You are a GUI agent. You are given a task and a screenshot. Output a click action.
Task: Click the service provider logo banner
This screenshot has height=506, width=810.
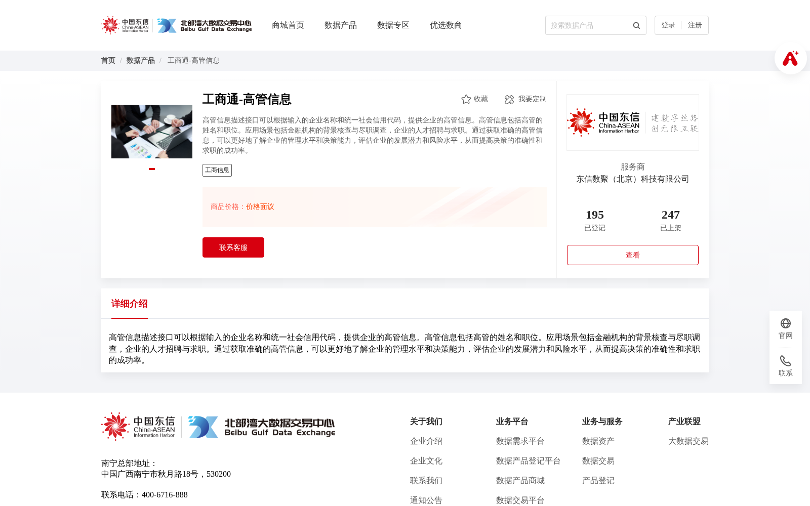[x=633, y=122]
